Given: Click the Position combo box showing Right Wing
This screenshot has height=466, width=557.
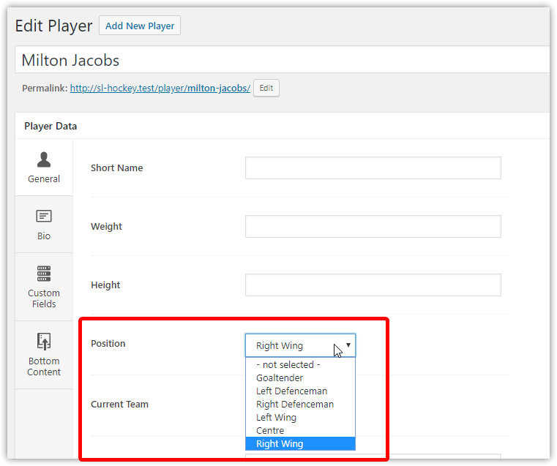Looking at the screenshot, I should tap(300, 345).
